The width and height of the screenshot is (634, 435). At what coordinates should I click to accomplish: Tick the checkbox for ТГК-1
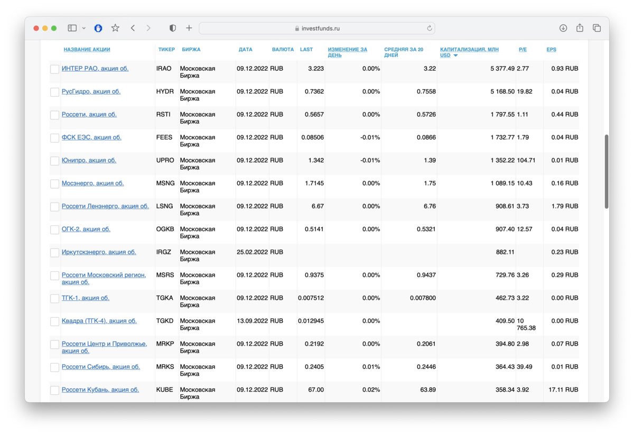(54, 299)
